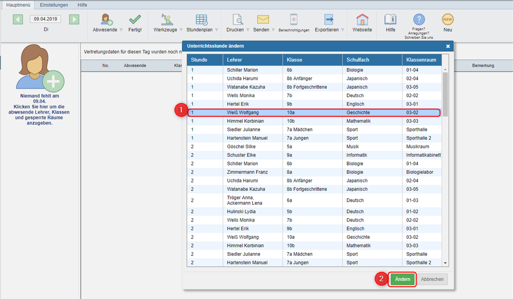Expand the Werkzeuge dropdown arrow
The width and height of the screenshot is (513, 299).
[181, 30]
